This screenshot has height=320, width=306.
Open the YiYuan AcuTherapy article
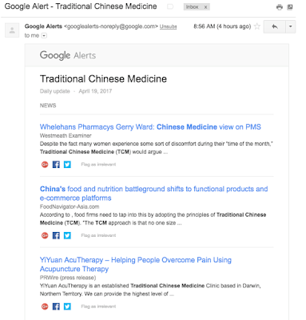click(136, 264)
